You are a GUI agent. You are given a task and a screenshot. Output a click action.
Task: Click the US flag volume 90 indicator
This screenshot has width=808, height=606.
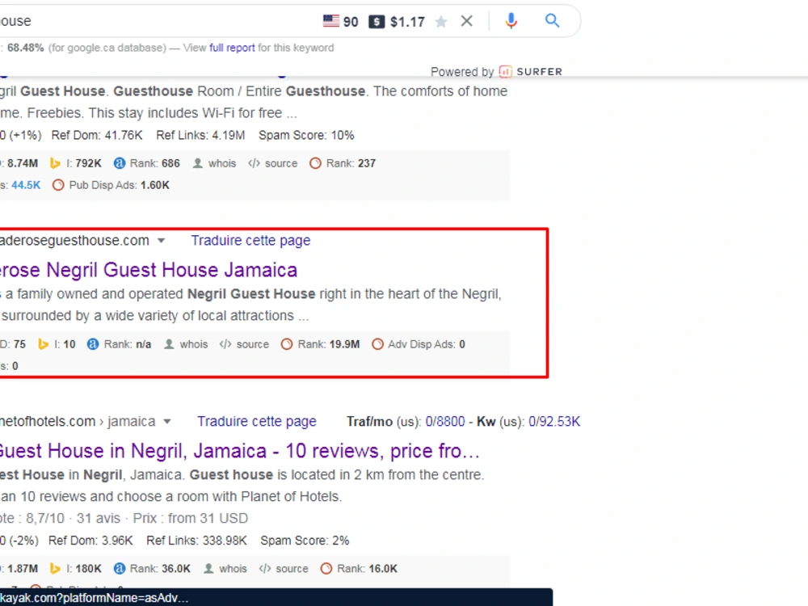coord(340,21)
